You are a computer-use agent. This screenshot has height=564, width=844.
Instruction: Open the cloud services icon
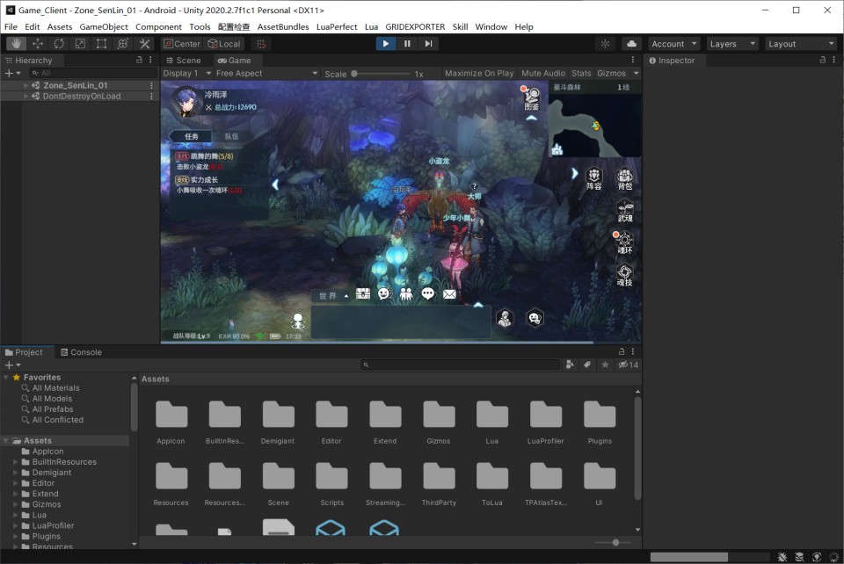[631, 43]
